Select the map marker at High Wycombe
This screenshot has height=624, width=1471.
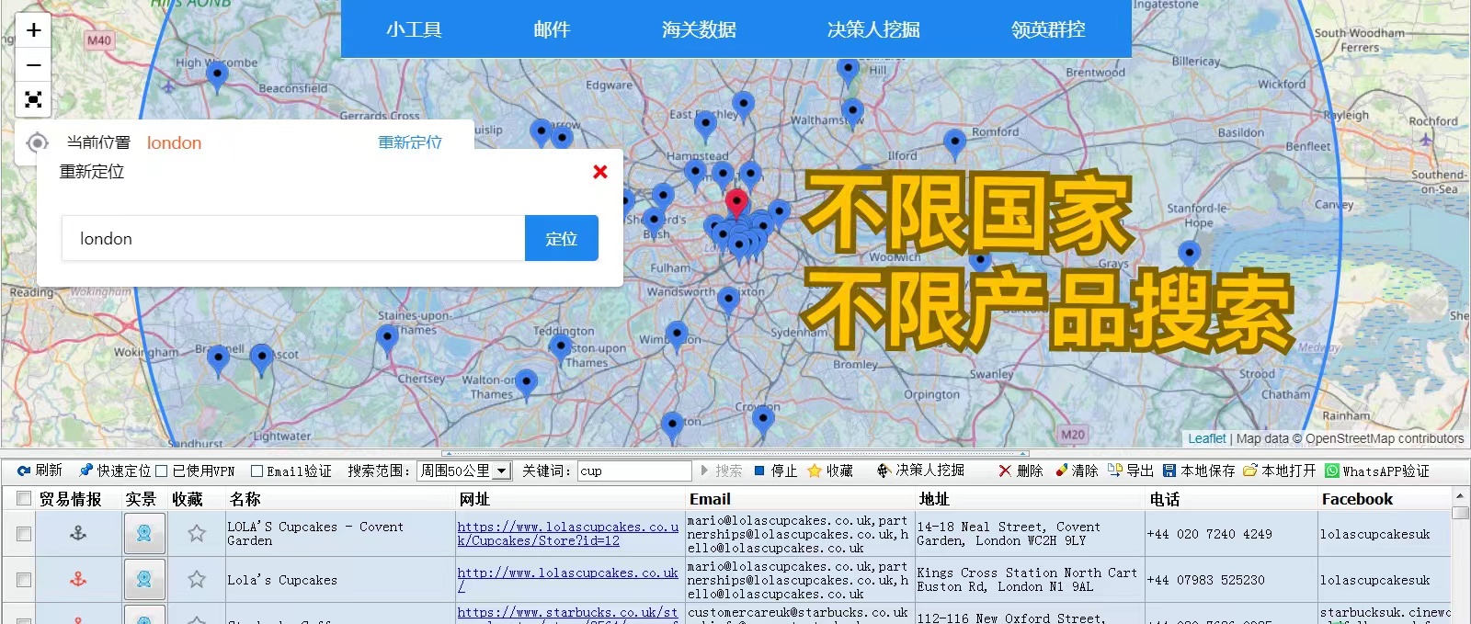pyautogui.click(x=217, y=76)
